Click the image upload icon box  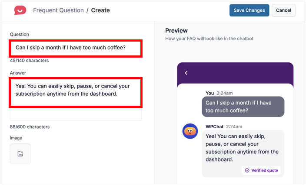[20, 154]
